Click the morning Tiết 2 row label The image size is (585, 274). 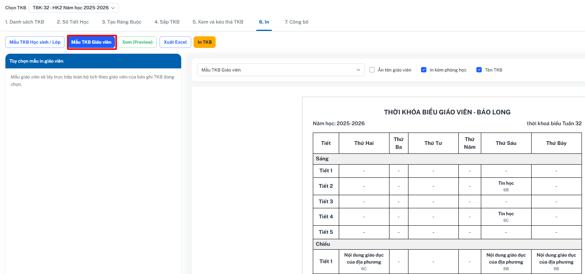[x=326, y=186]
